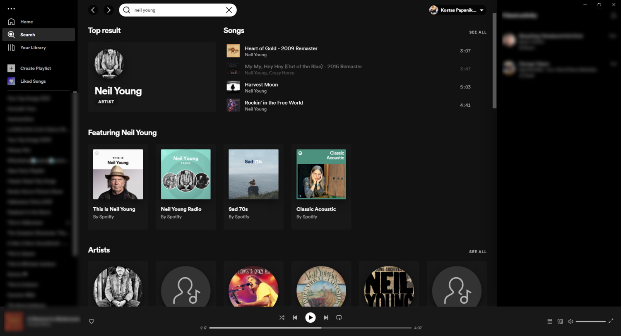
Task: Adjust the volume slider
Action: (591, 322)
